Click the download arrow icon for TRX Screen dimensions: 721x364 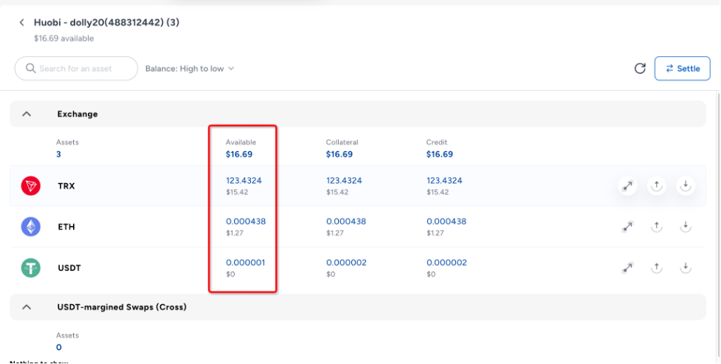[685, 186]
